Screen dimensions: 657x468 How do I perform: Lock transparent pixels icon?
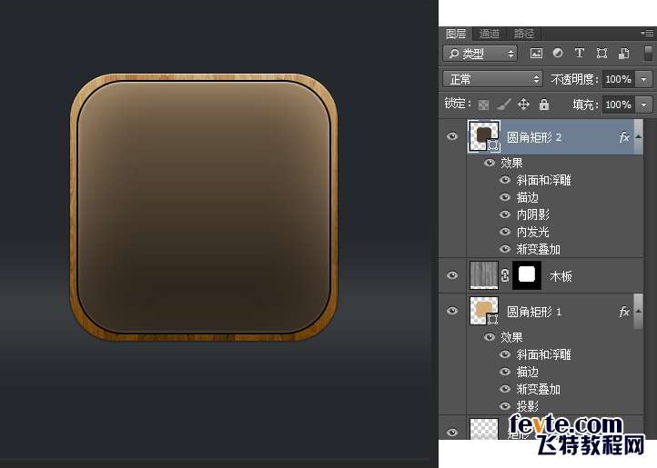pos(483,105)
